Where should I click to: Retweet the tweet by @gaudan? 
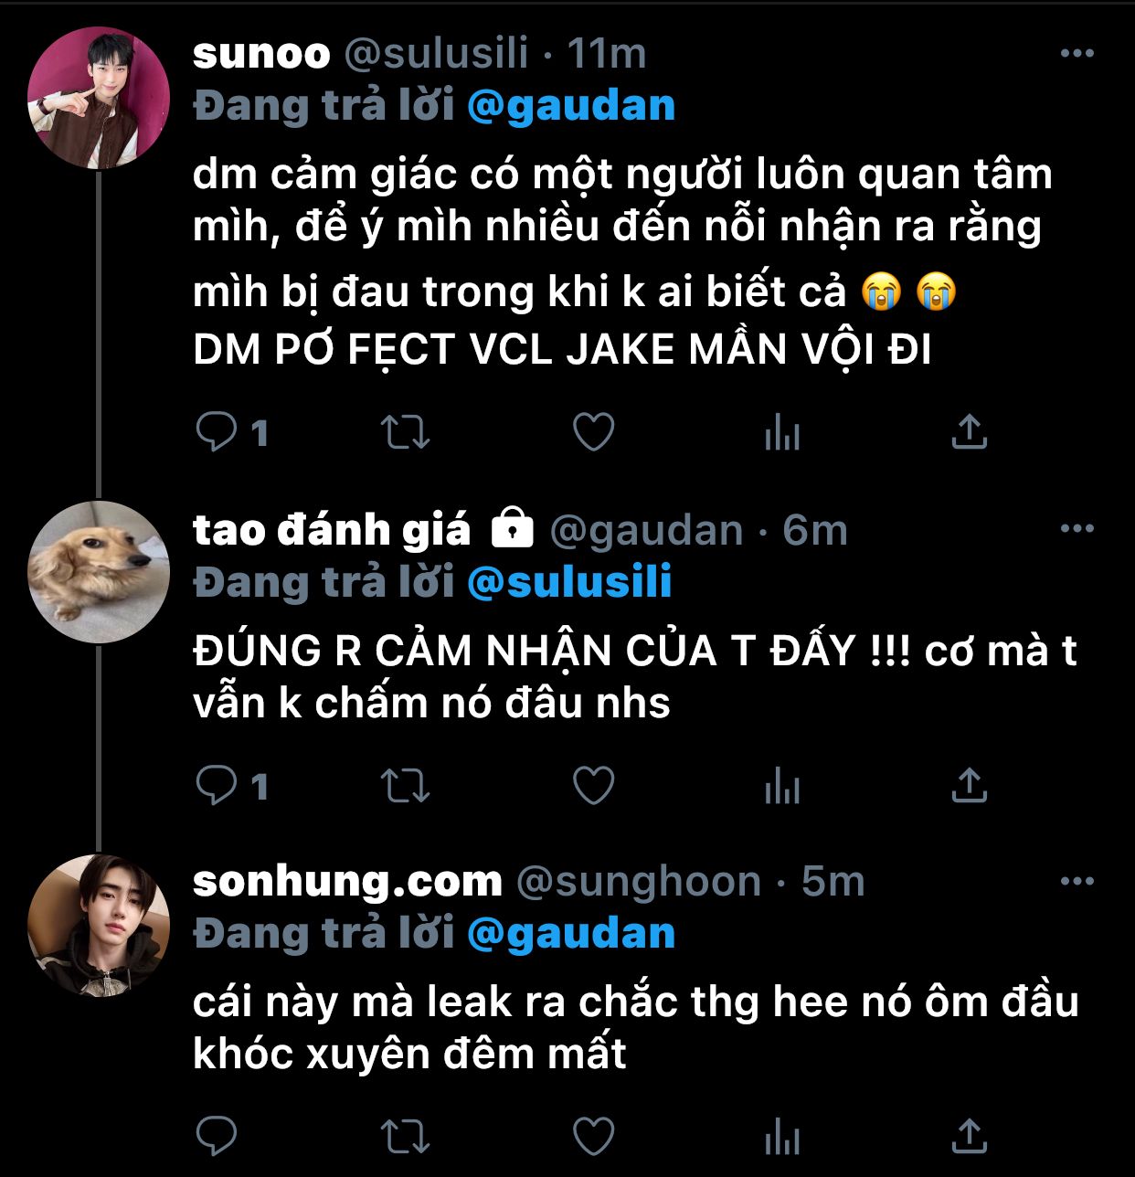pos(405,786)
